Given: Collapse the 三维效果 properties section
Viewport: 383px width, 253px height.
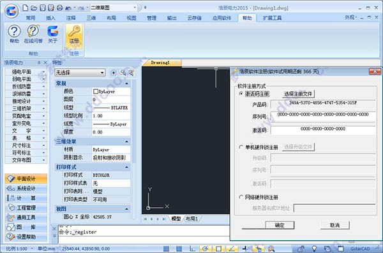Looking at the screenshot, I should tap(126, 141).
